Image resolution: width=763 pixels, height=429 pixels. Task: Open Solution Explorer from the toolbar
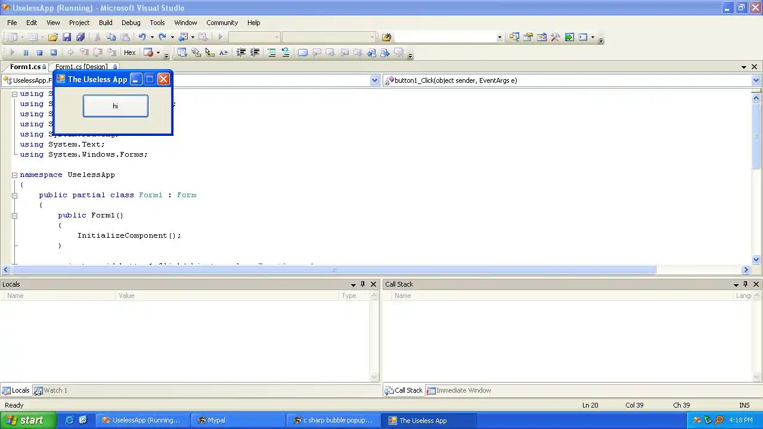pos(514,37)
